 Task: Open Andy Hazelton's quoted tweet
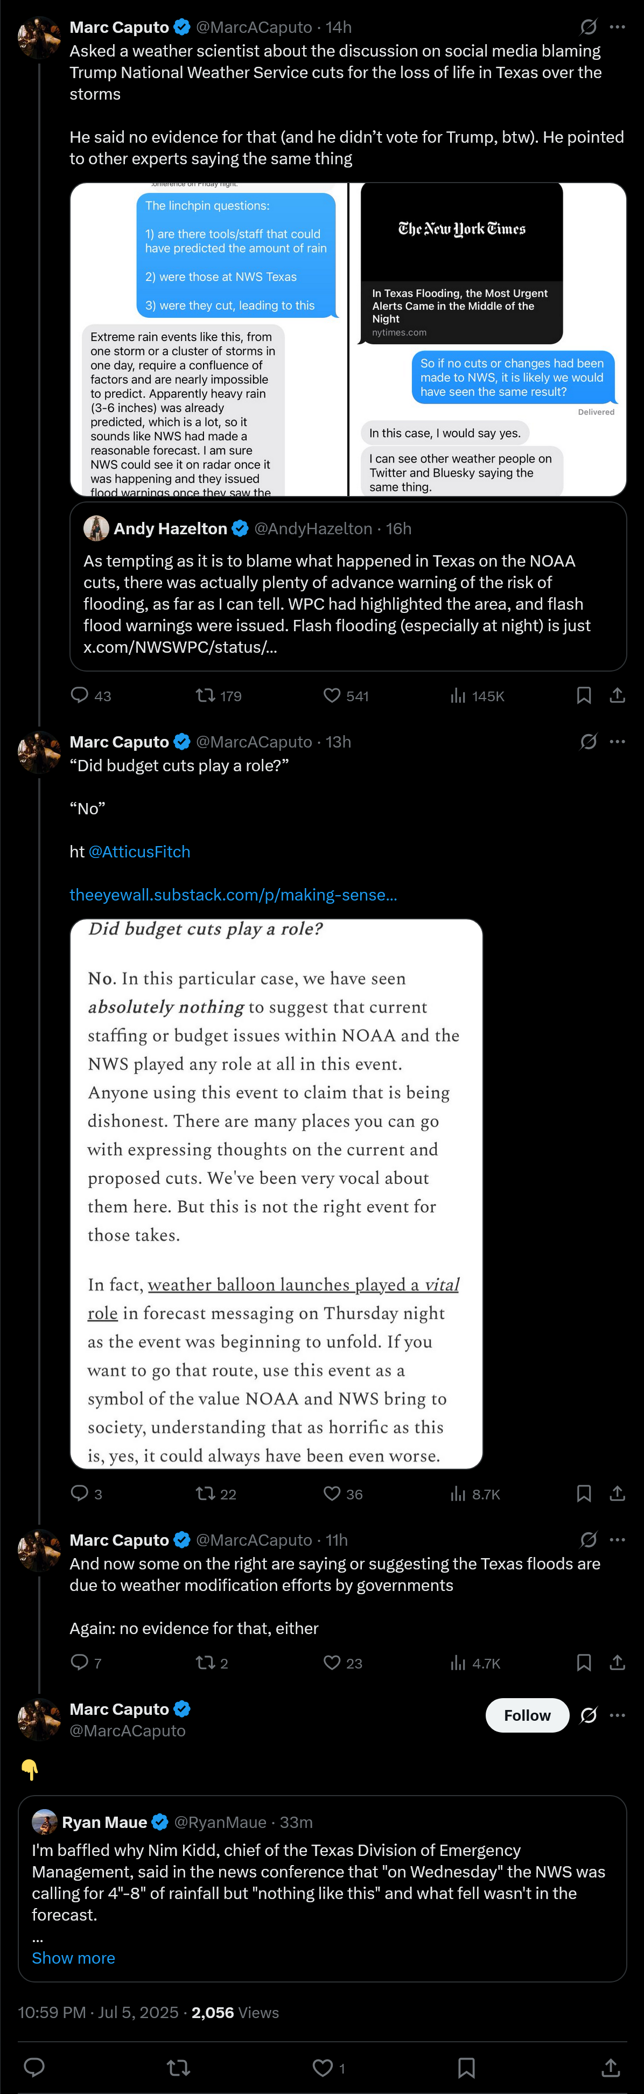[x=348, y=586]
